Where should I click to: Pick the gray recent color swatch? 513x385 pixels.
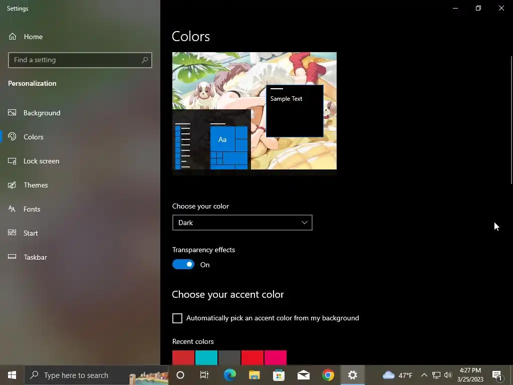(229, 358)
